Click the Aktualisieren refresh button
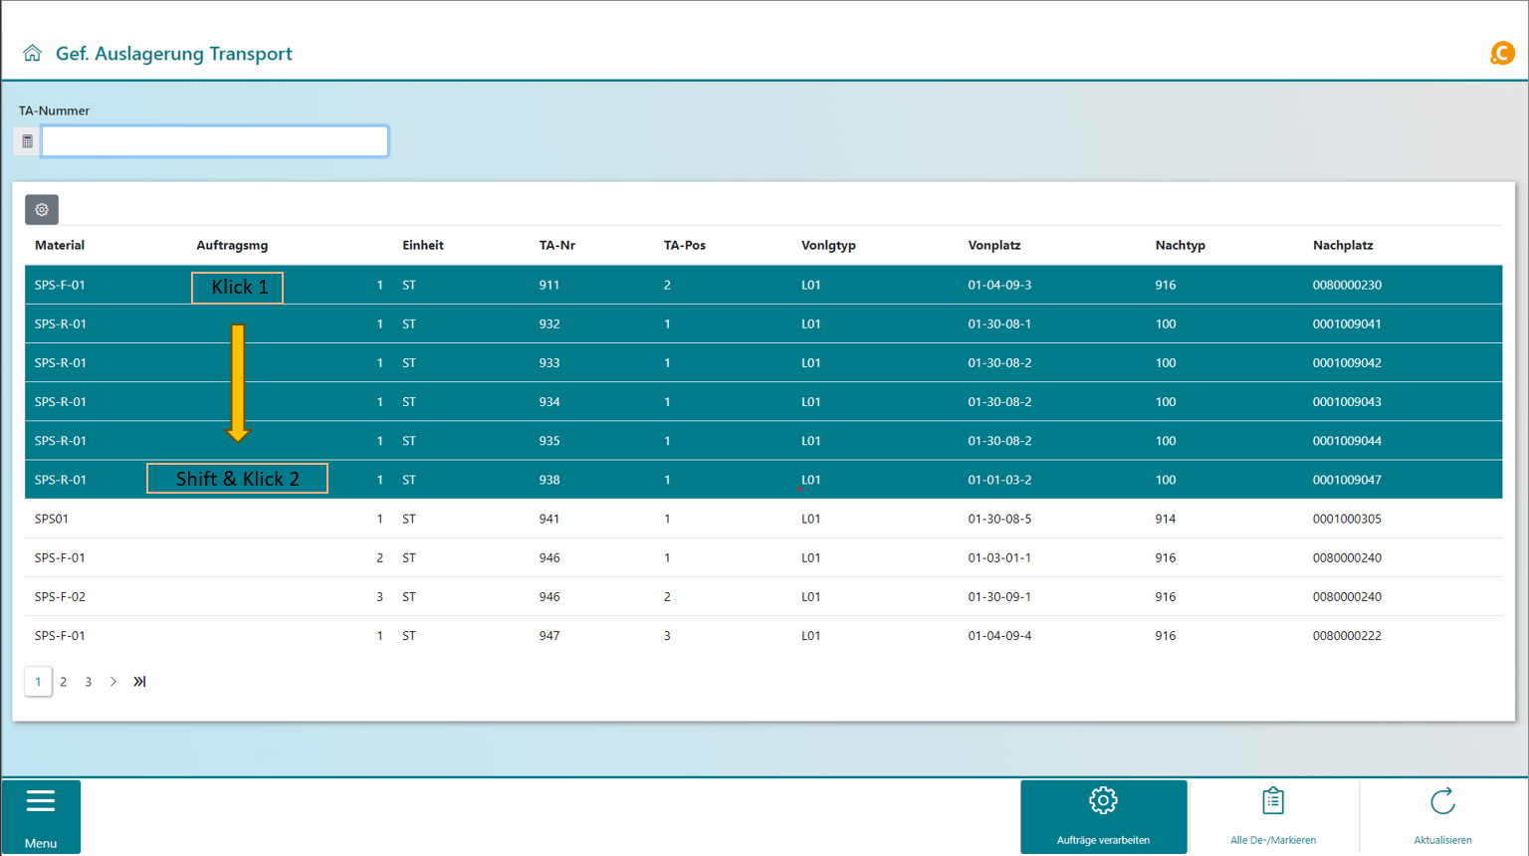The width and height of the screenshot is (1529, 856). pos(1441,816)
